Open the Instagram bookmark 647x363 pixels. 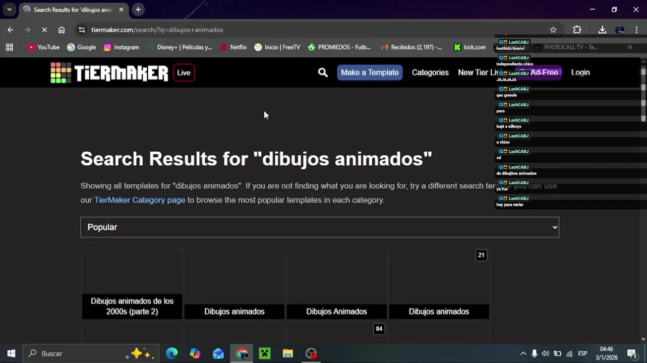[122, 47]
